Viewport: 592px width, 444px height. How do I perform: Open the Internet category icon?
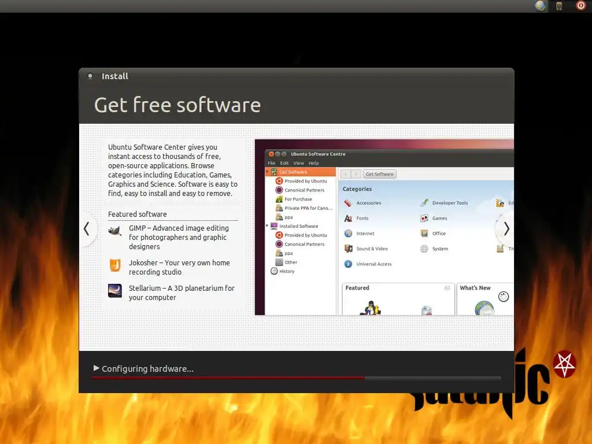click(348, 234)
